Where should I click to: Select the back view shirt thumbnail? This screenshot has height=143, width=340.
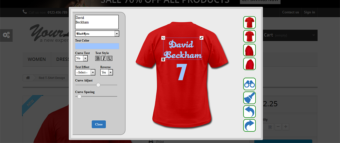(249, 36)
